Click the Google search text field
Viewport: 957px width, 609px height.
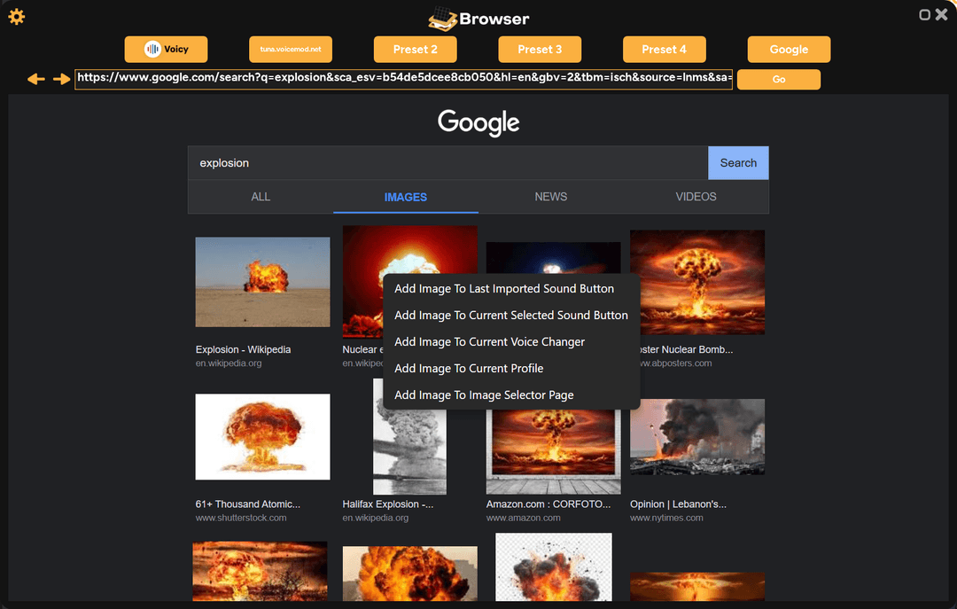447,163
